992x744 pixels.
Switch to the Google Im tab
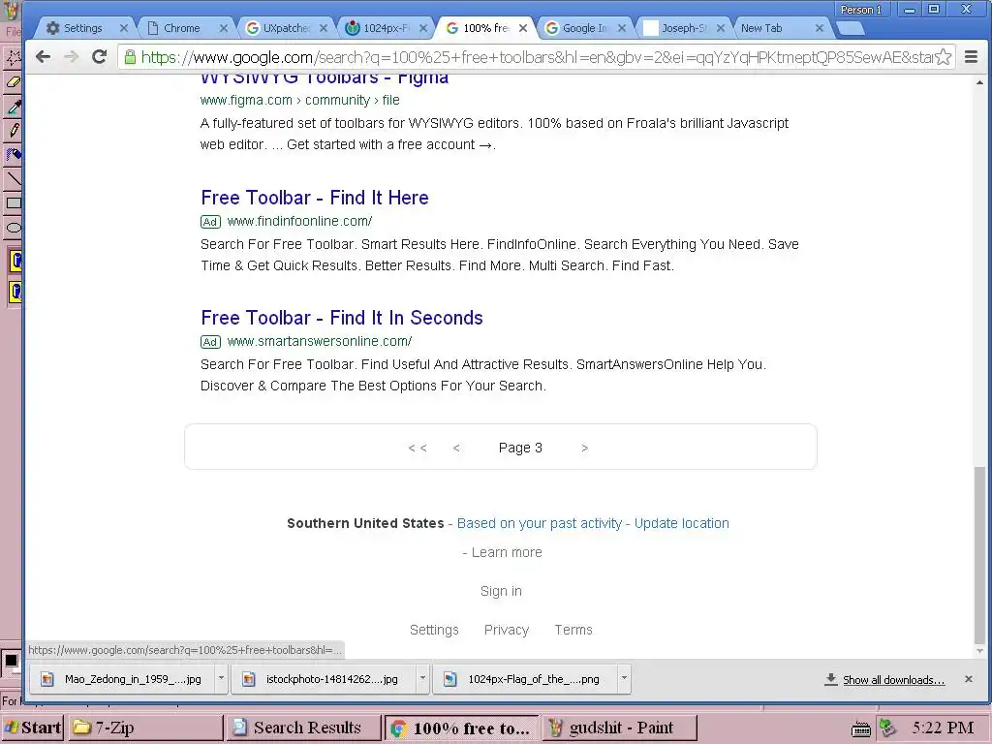pyautogui.click(x=584, y=28)
